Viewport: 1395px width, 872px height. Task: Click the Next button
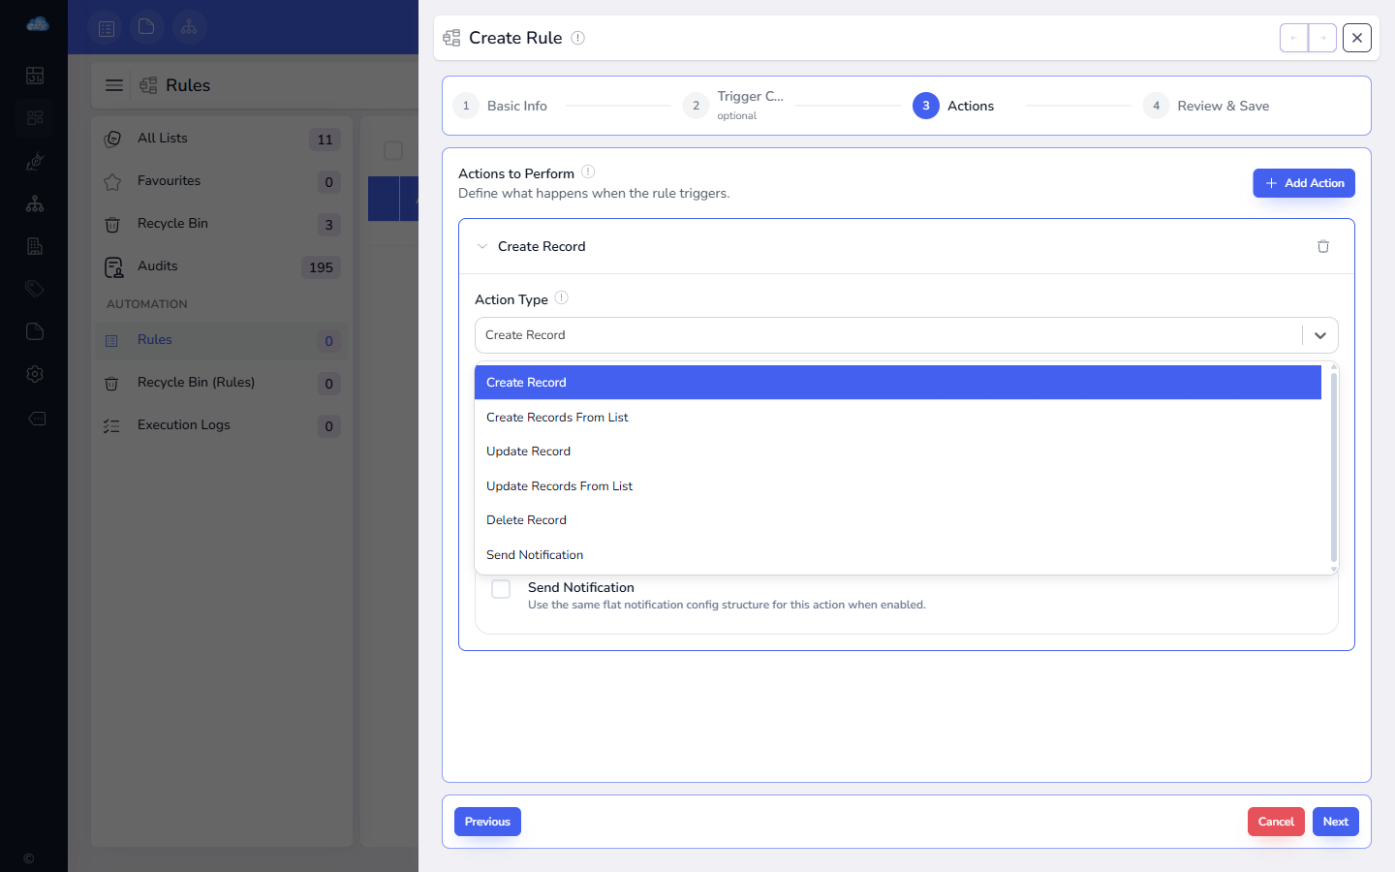pos(1336,822)
